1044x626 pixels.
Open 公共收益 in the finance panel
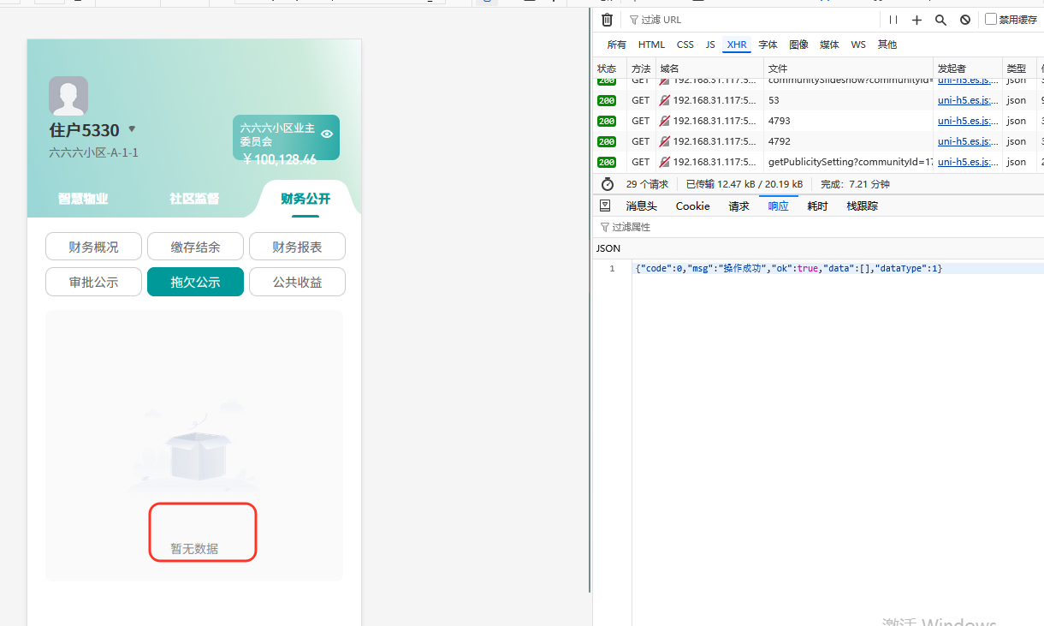tap(297, 281)
